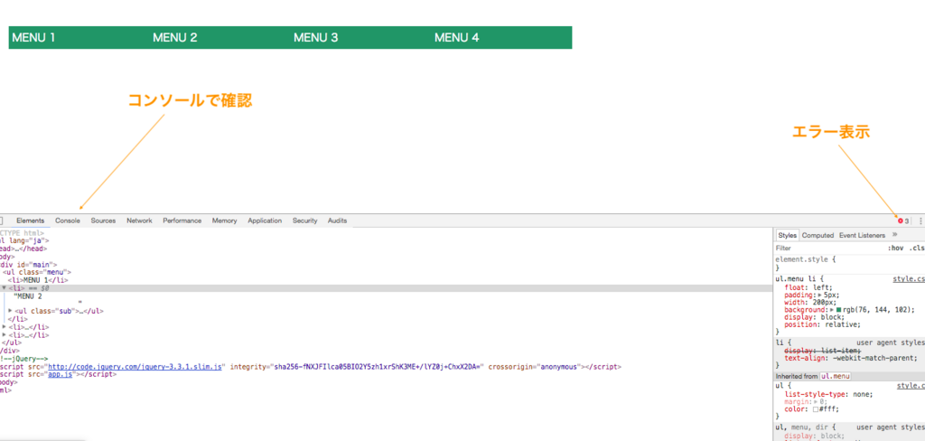The height and width of the screenshot is (441, 925).
Task: Expand the padding shorthand triangle
Action: click(819, 294)
